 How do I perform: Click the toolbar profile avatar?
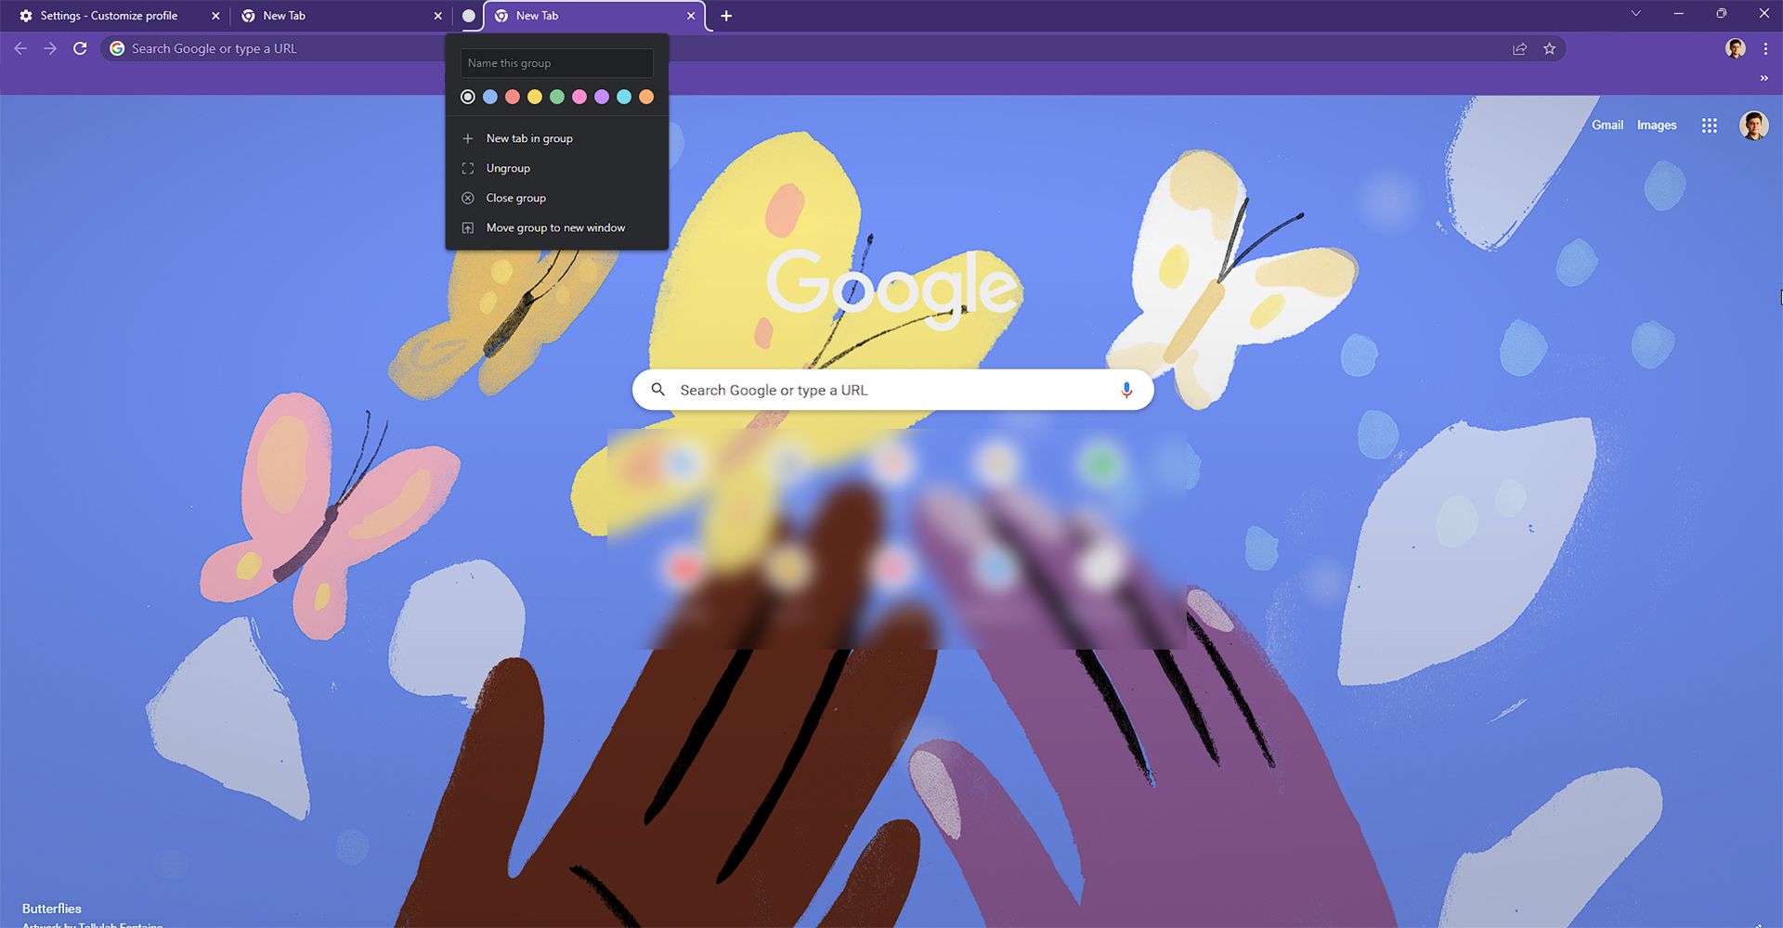pyautogui.click(x=1735, y=48)
